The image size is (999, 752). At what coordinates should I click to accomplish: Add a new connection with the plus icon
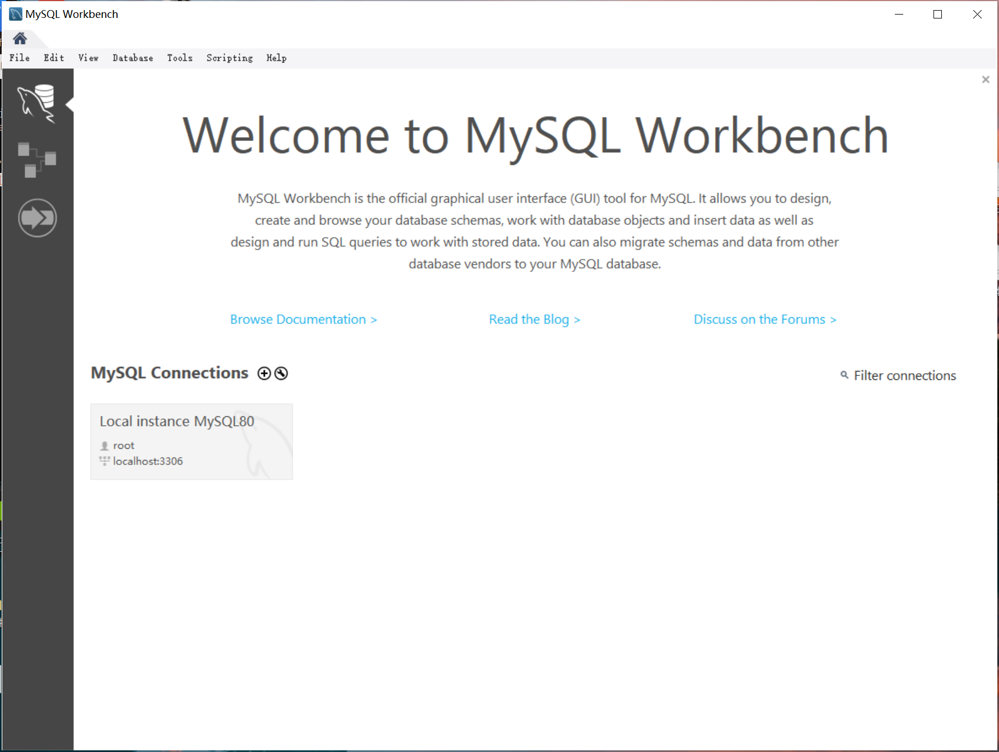263,373
